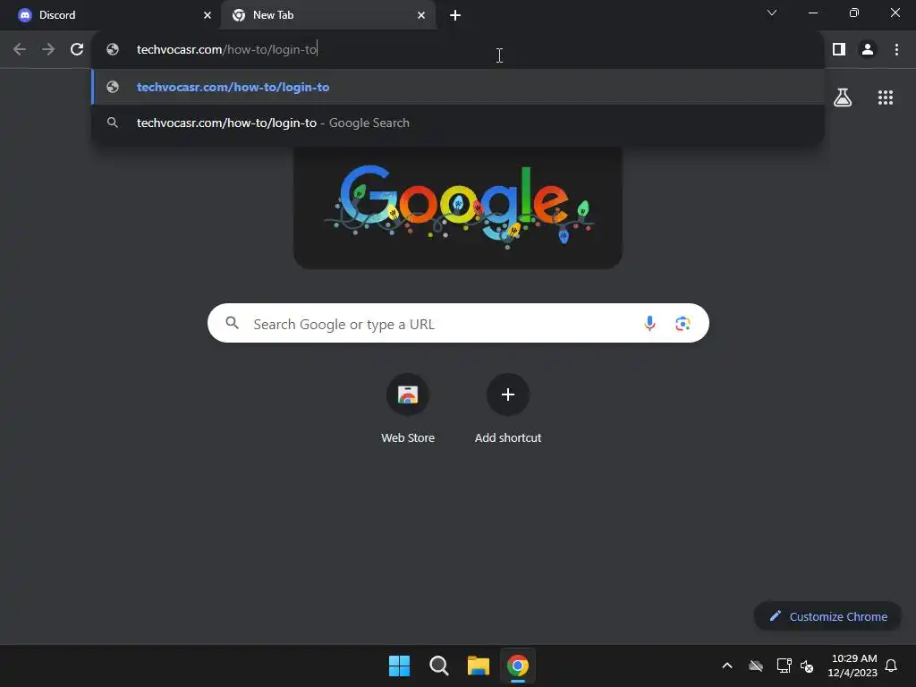Open the Chrome profile avatar

pos(868,50)
